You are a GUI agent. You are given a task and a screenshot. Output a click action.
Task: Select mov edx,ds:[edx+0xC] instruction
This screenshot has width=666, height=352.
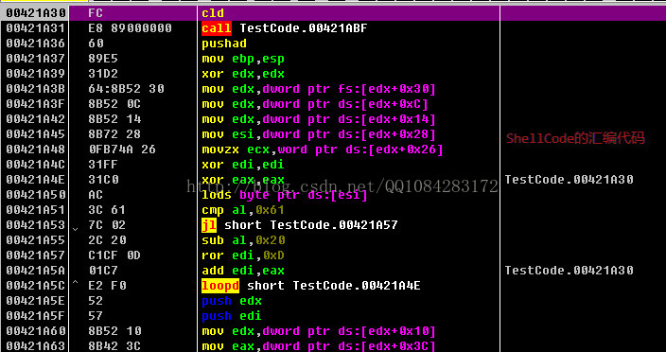(x=315, y=104)
